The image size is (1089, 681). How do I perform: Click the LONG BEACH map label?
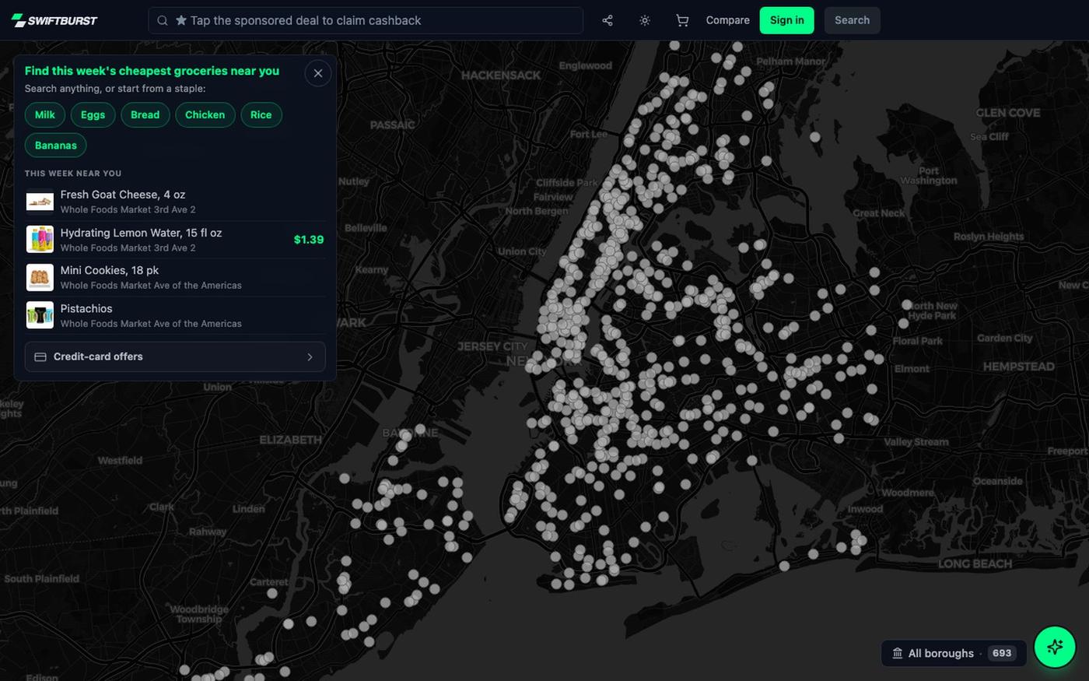(975, 563)
